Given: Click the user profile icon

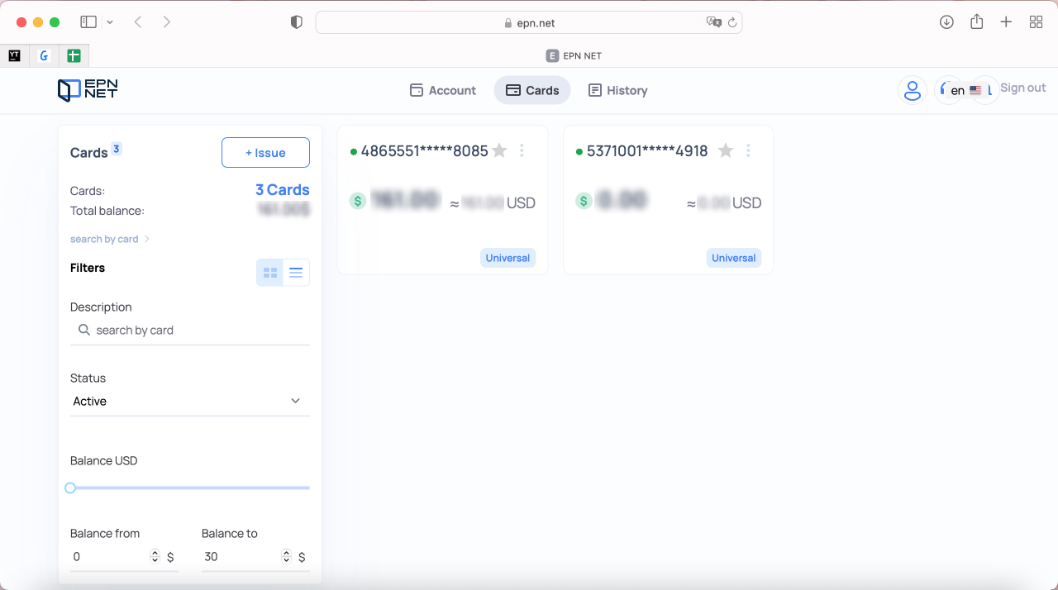Looking at the screenshot, I should [912, 90].
